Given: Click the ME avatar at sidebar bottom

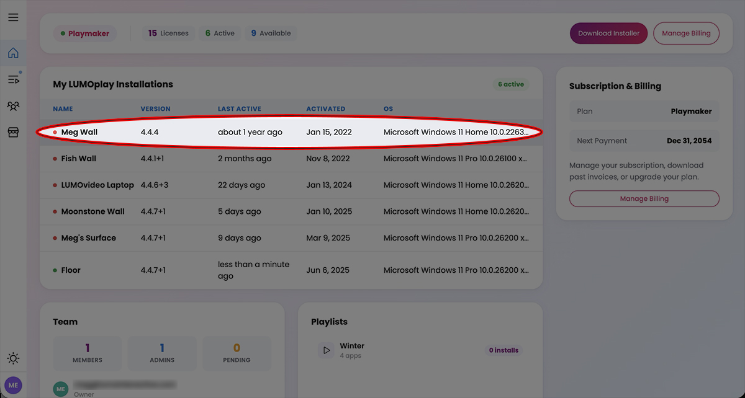Looking at the screenshot, I should point(13,385).
